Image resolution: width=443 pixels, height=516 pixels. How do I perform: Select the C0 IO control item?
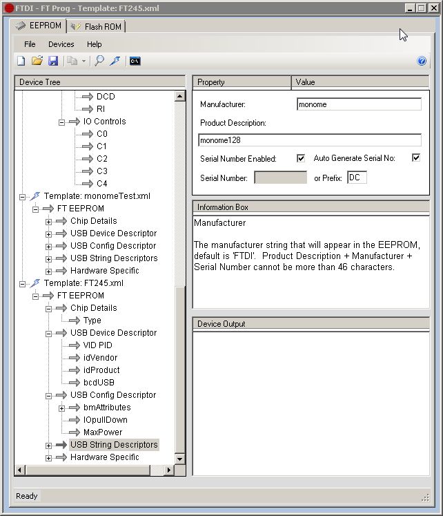pyautogui.click(x=102, y=134)
